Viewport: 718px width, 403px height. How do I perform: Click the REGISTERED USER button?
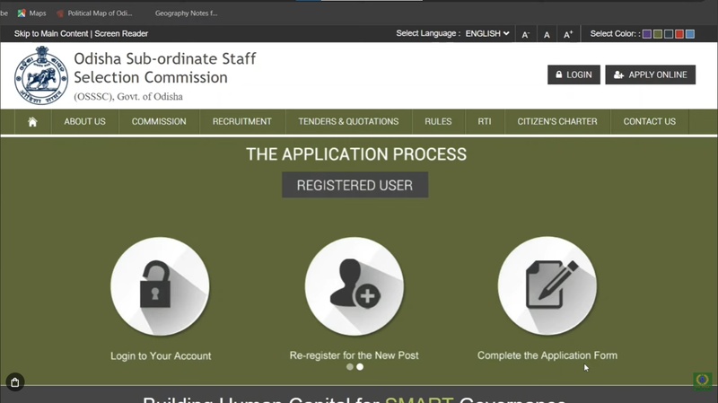point(355,185)
